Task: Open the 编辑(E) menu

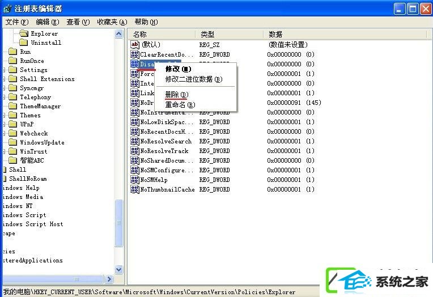Action: point(48,22)
